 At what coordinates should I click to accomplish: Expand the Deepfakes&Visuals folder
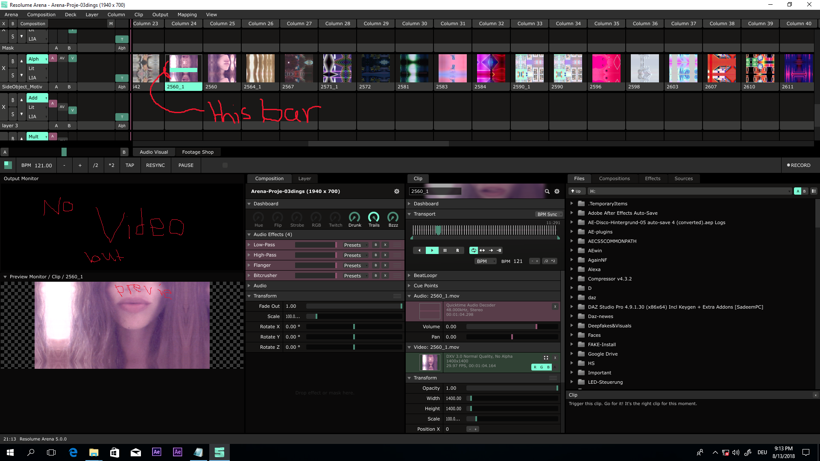pyautogui.click(x=571, y=326)
